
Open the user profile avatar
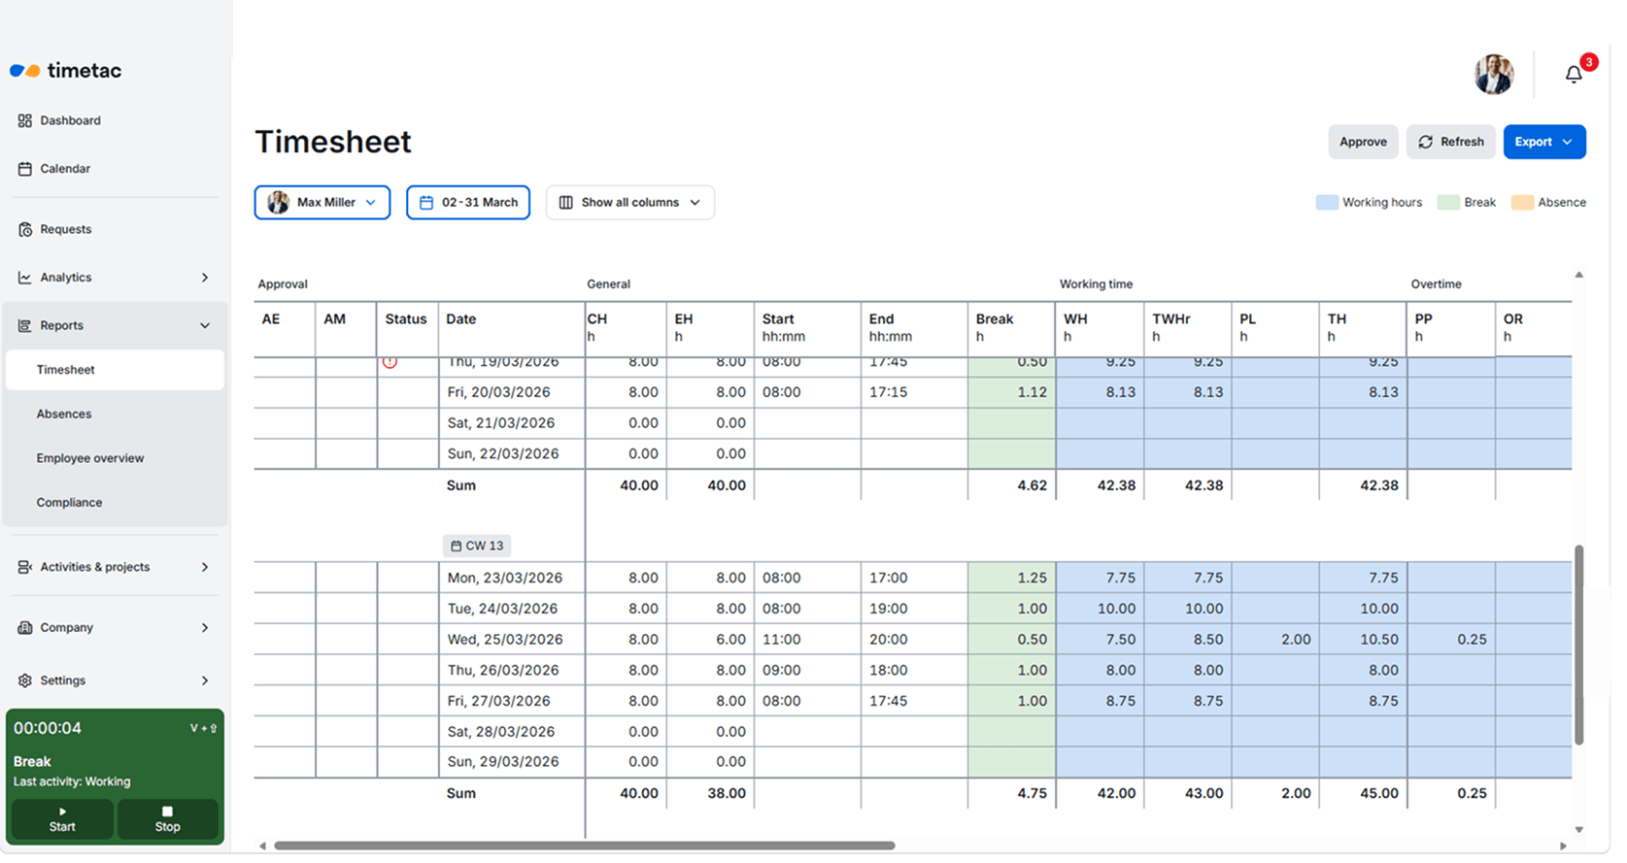(1494, 75)
